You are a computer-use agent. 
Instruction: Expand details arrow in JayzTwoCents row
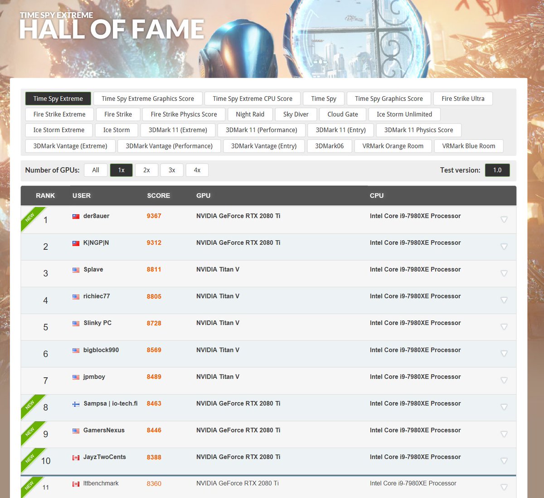pos(504,461)
